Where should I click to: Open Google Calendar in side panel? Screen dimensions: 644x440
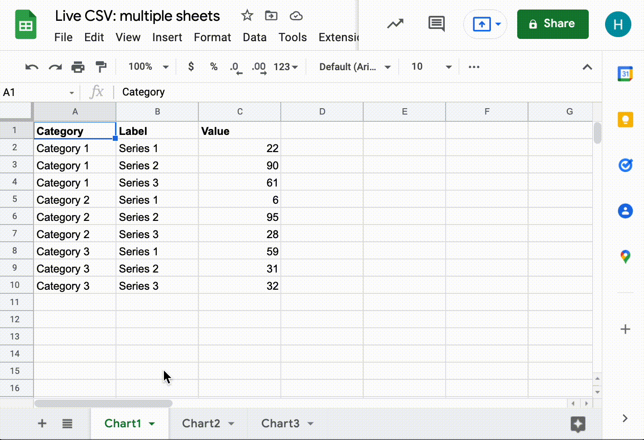(625, 73)
